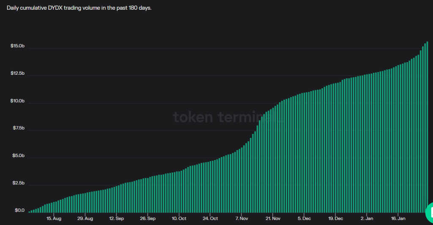This screenshot has width=433, height=225.
Task: Select the 12. Sep axis tick label
Action: (x=116, y=218)
